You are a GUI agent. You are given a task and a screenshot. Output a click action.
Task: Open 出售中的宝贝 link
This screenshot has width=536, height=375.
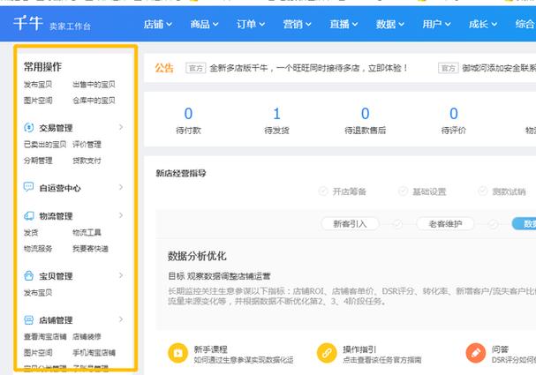coord(94,85)
